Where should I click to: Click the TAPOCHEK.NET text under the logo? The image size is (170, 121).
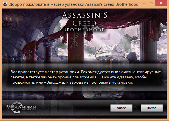[x=28, y=109]
